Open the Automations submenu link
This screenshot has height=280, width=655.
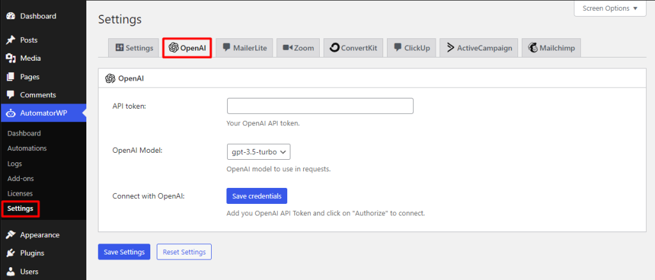pyautogui.click(x=27, y=148)
